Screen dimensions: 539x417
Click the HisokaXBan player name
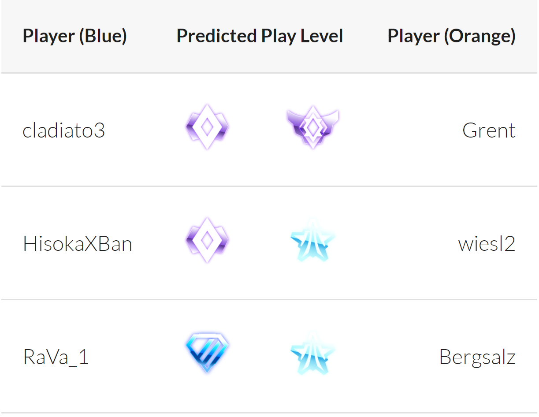click(x=78, y=244)
